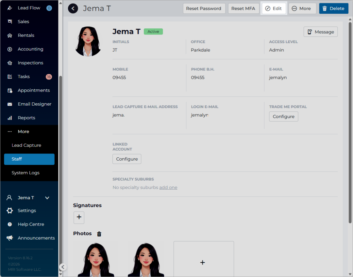Send a Message to Jema T
The width and height of the screenshot is (353, 277).
(x=321, y=32)
